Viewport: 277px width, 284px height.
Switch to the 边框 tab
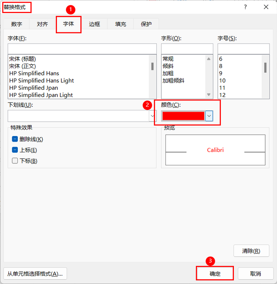(95, 24)
